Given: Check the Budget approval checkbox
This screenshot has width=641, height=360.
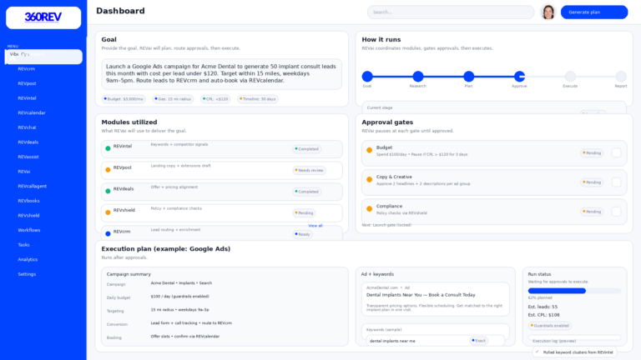Looking at the screenshot, I should 616,152.
